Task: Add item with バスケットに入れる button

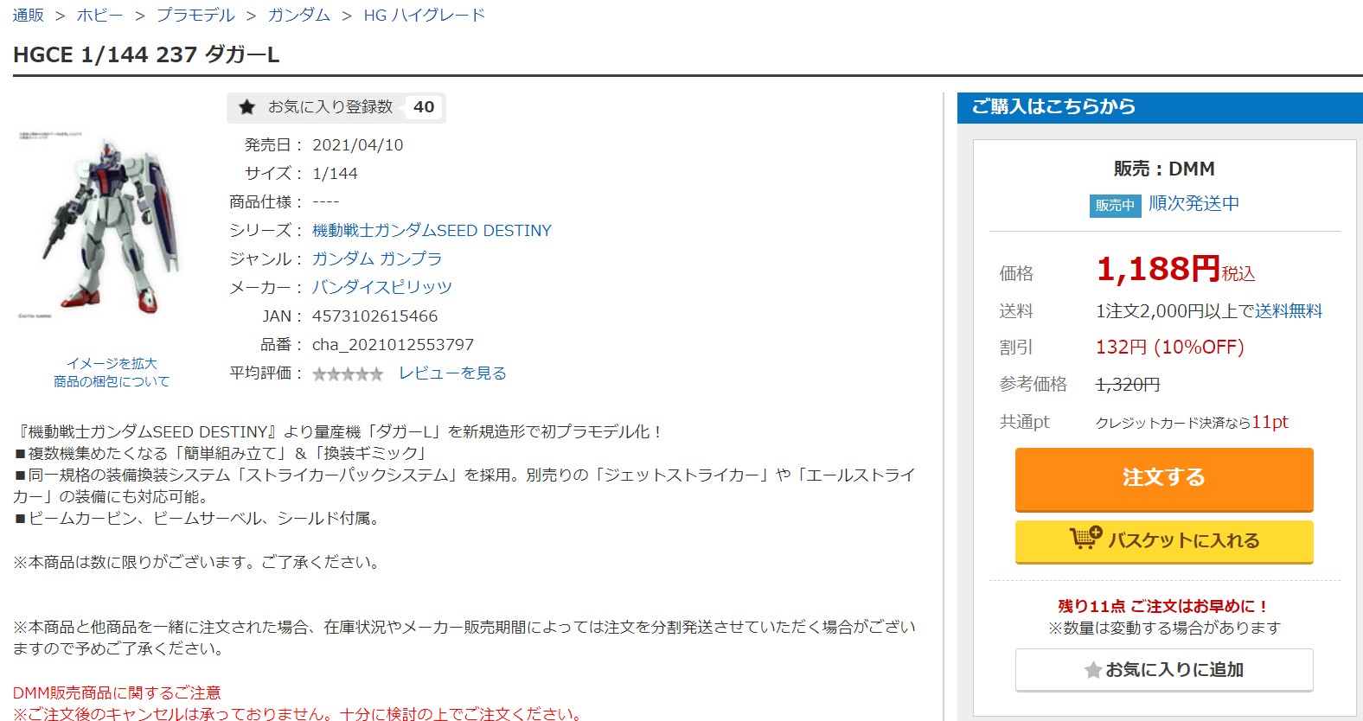Action: (x=1164, y=541)
